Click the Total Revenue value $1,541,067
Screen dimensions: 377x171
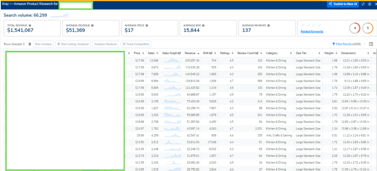point(20,30)
